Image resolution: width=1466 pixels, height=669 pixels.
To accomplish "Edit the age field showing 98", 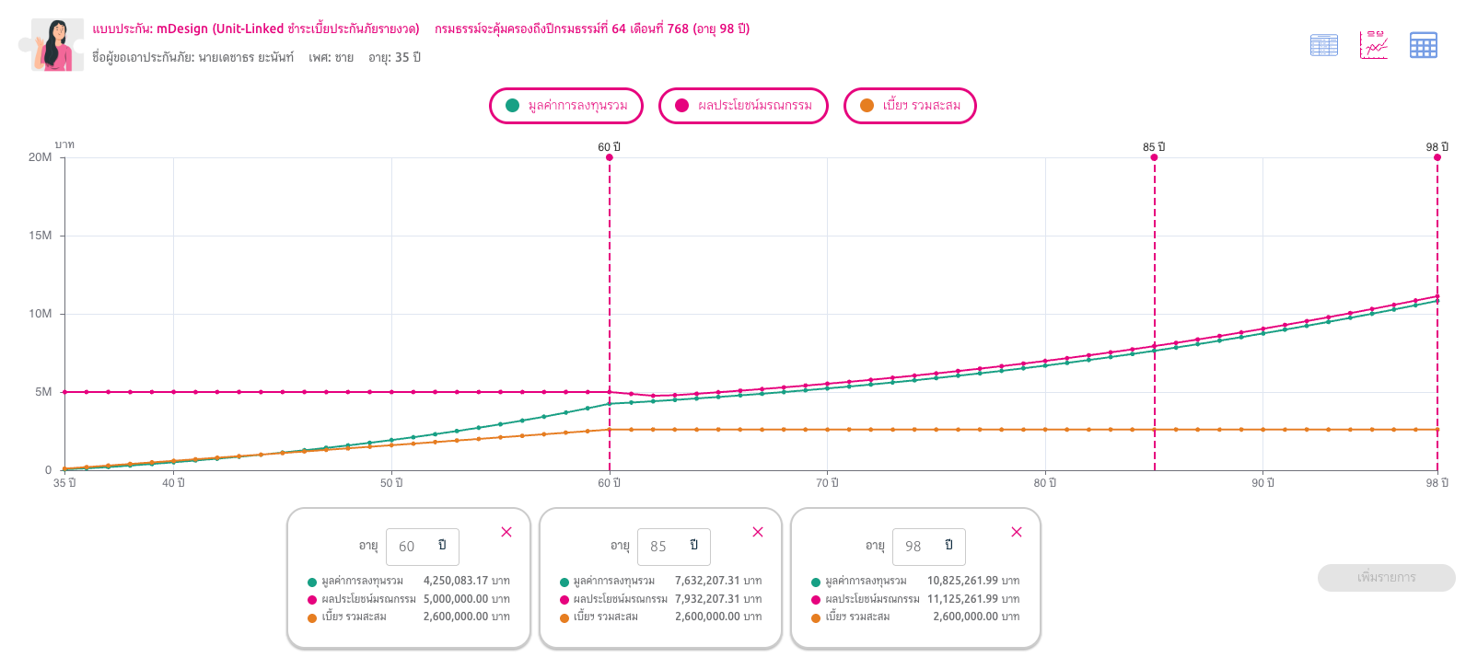I will 929,547.
